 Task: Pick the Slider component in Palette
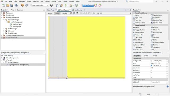(x=154, y=40)
